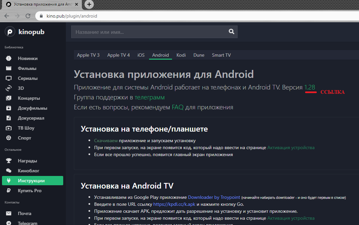Reload the page with refresh icon

(x=28, y=16)
